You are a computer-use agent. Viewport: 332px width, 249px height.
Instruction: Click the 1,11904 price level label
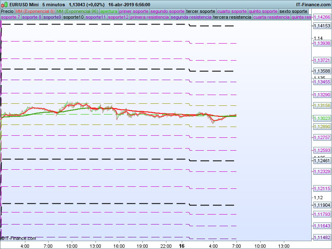pos(322,205)
